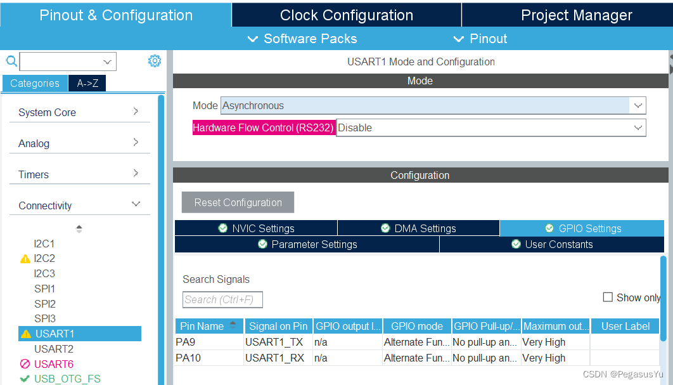Open the Hardware Flow Control dropdown
Image resolution: width=673 pixels, height=385 pixels.
(x=491, y=127)
